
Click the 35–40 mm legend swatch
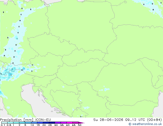(64, 123)
